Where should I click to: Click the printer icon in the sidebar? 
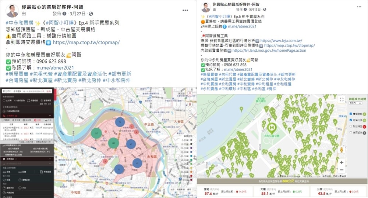click(20, 188)
